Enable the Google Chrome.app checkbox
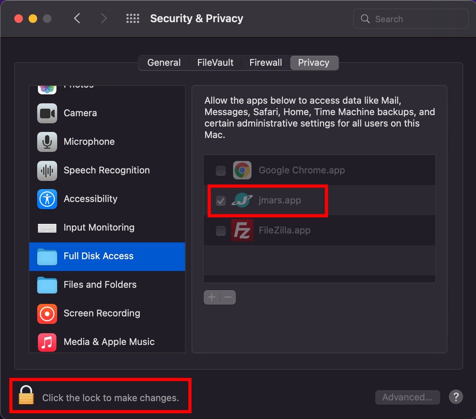This screenshot has height=419, width=476. (x=221, y=171)
